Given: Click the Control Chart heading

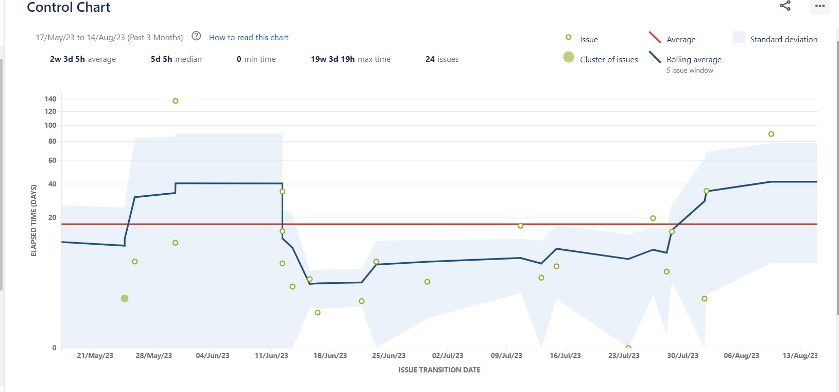Looking at the screenshot, I should pyautogui.click(x=69, y=7).
